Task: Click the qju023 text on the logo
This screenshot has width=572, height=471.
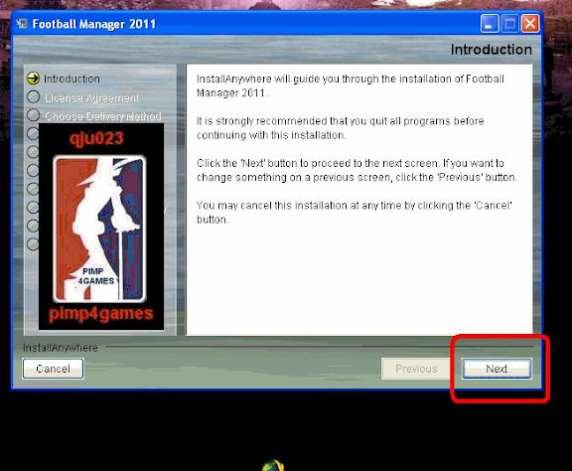Action: [x=96, y=139]
